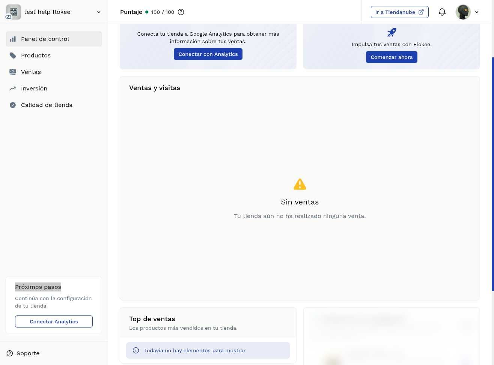Click the green Puntaje status dot
This screenshot has width=494, height=365.
[x=147, y=12]
